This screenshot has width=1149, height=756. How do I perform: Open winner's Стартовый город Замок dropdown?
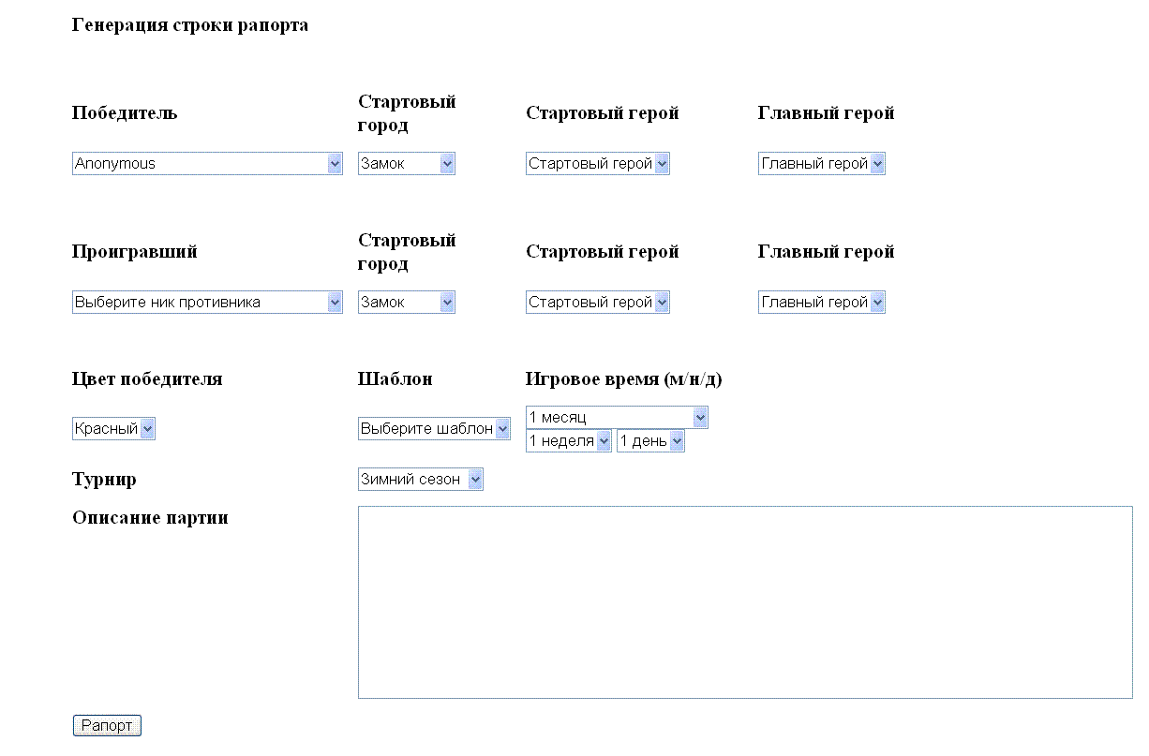(x=406, y=164)
